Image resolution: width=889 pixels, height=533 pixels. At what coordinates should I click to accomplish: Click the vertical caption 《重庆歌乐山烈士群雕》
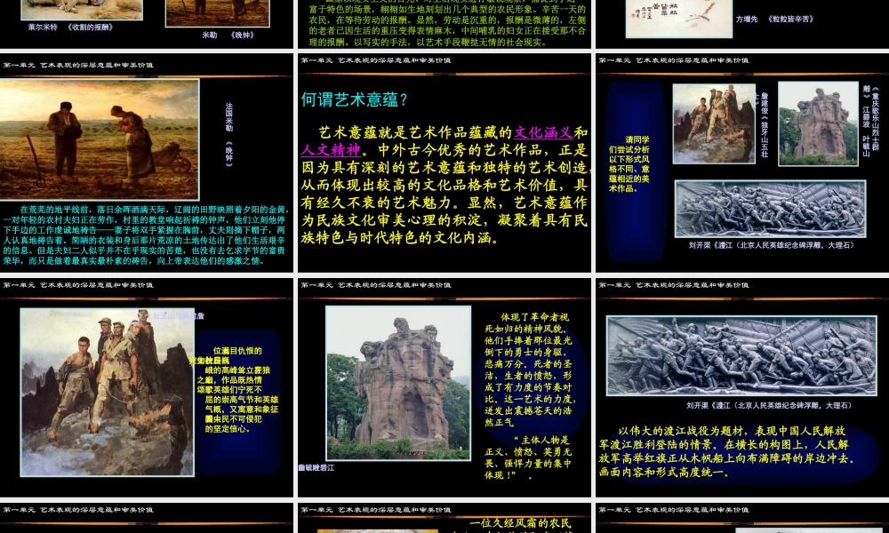click(x=870, y=121)
